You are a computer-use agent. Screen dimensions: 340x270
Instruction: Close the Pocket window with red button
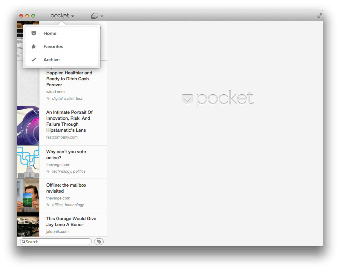[x=21, y=16]
